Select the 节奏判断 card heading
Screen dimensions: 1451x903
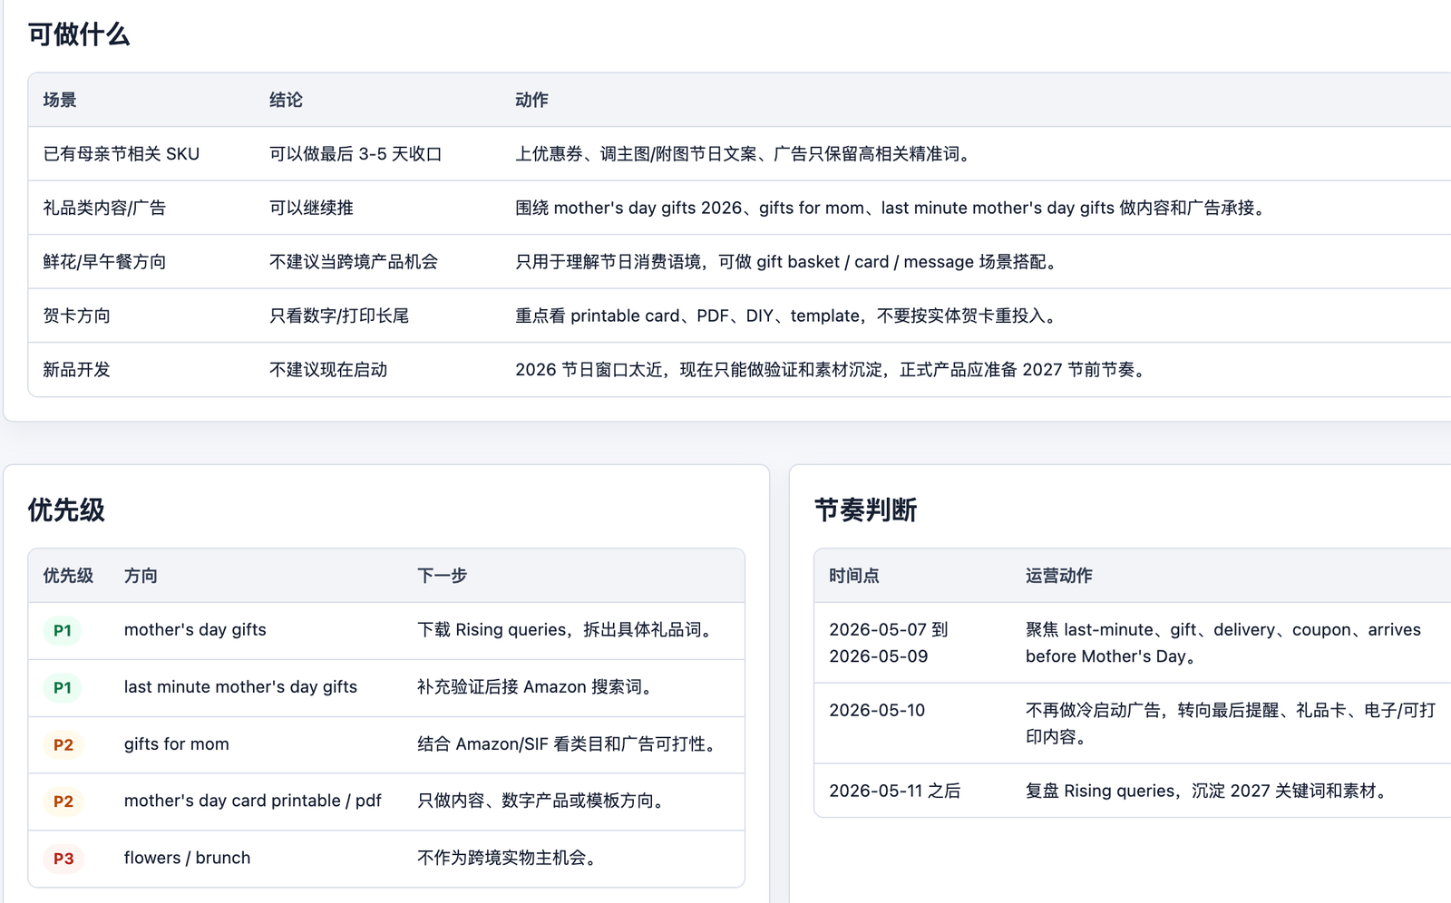point(865,510)
